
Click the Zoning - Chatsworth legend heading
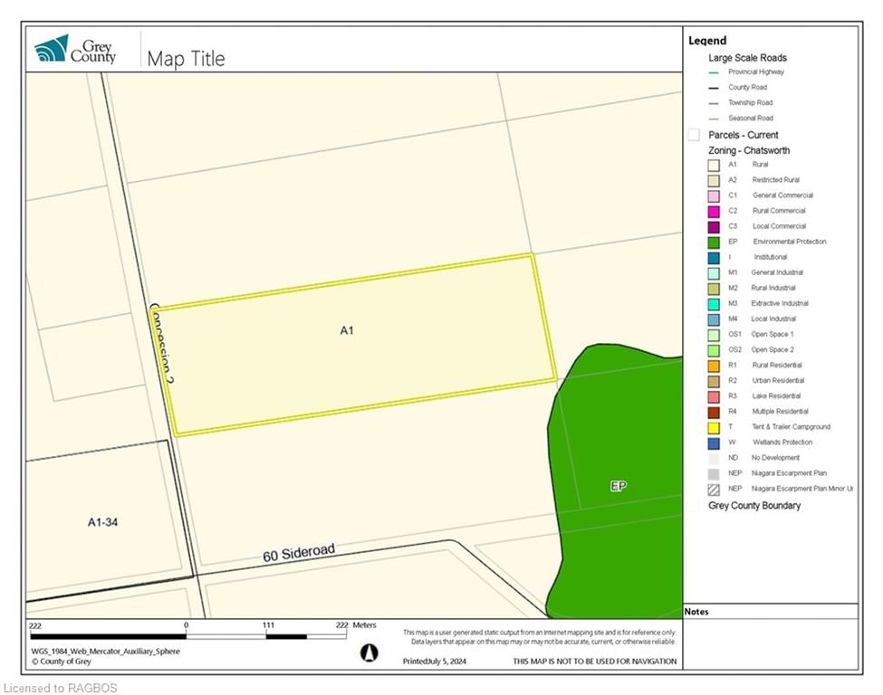[749, 150]
